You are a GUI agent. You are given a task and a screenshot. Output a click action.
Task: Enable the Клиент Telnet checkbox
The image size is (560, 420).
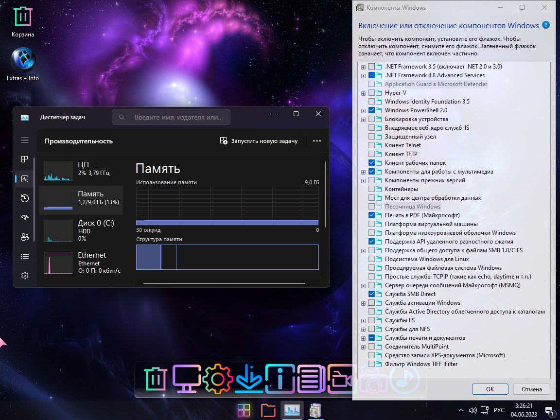click(x=372, y=145)
